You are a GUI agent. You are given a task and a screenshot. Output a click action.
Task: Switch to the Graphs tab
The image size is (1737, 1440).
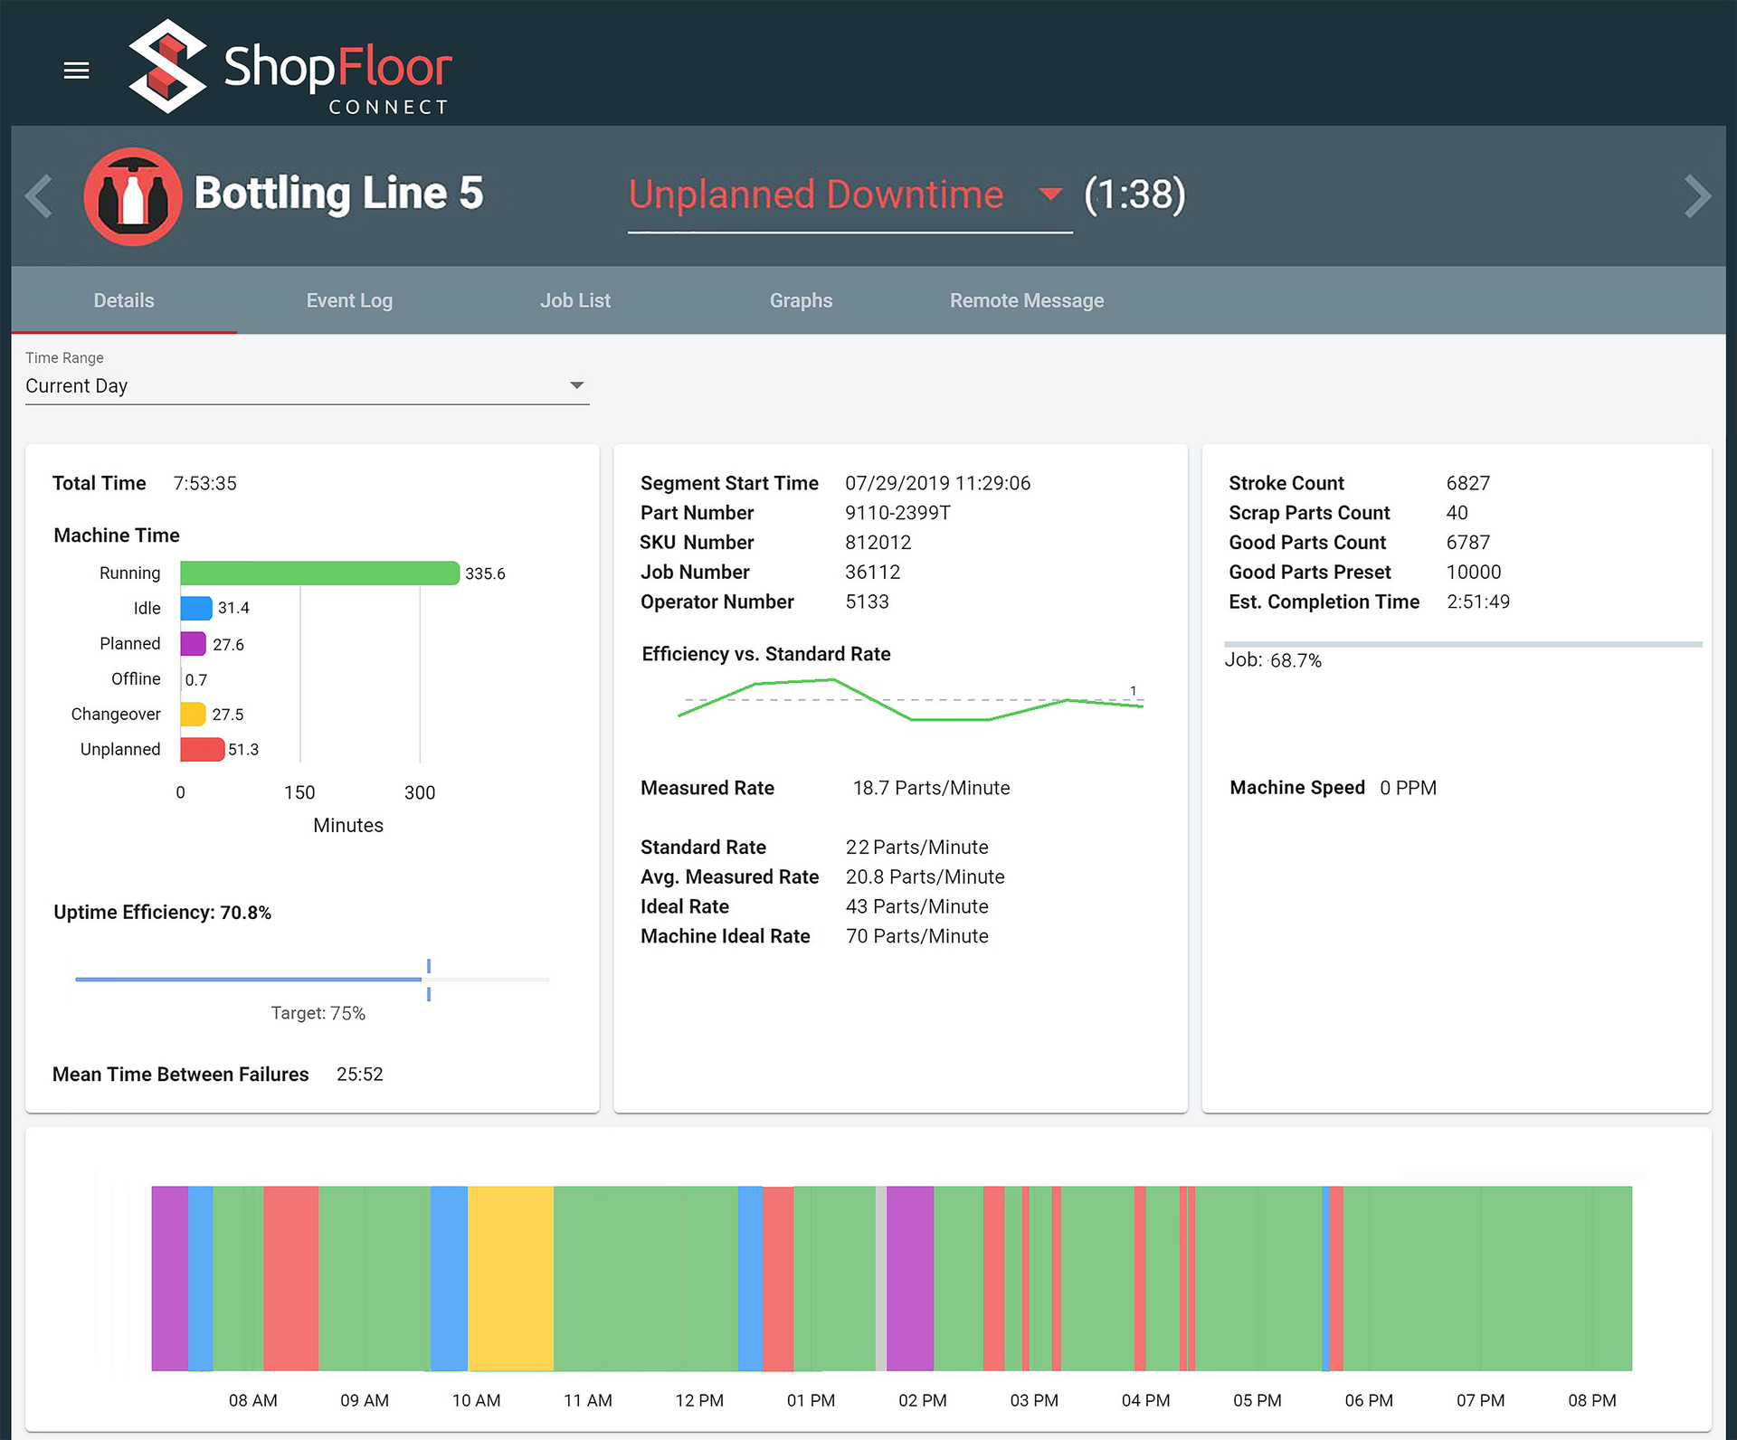pyautogui.click(x=801, y=300)
